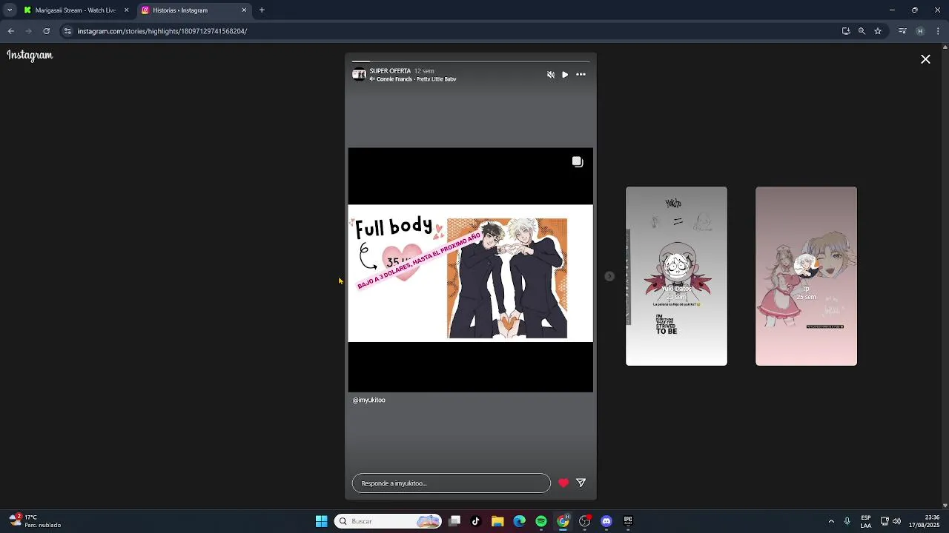Open the story three-dot options menu

[x=581, y=75]
